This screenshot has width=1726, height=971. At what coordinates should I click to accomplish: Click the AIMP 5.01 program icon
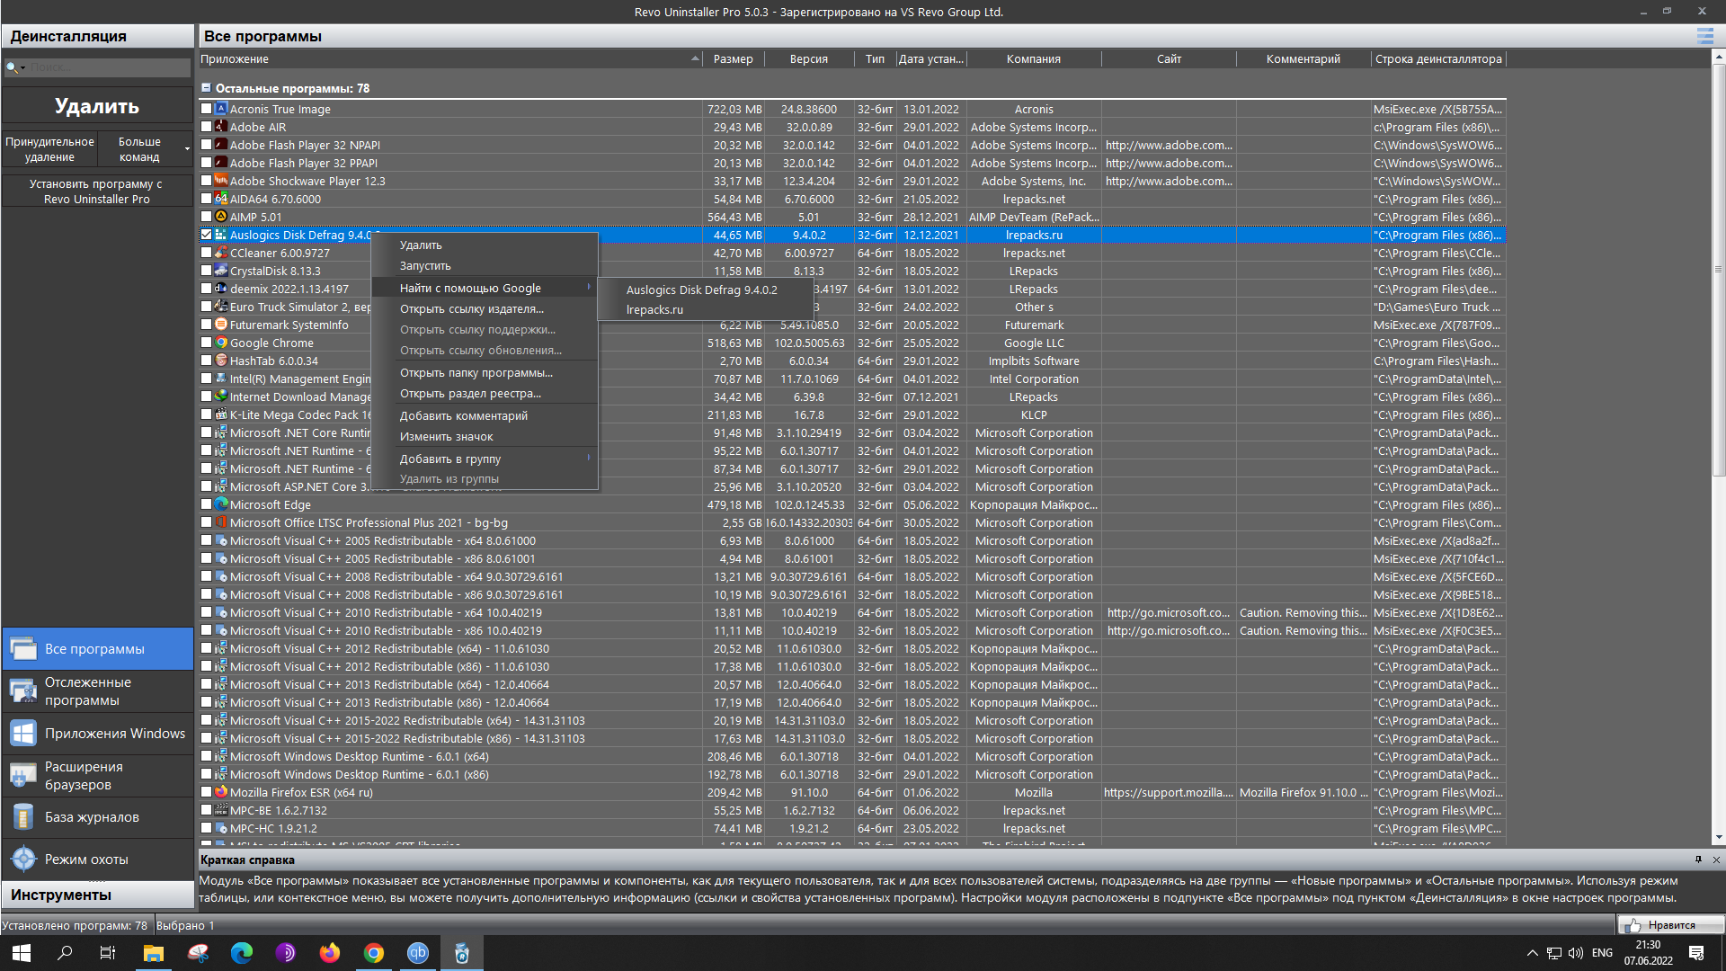(x=221, y=217)
